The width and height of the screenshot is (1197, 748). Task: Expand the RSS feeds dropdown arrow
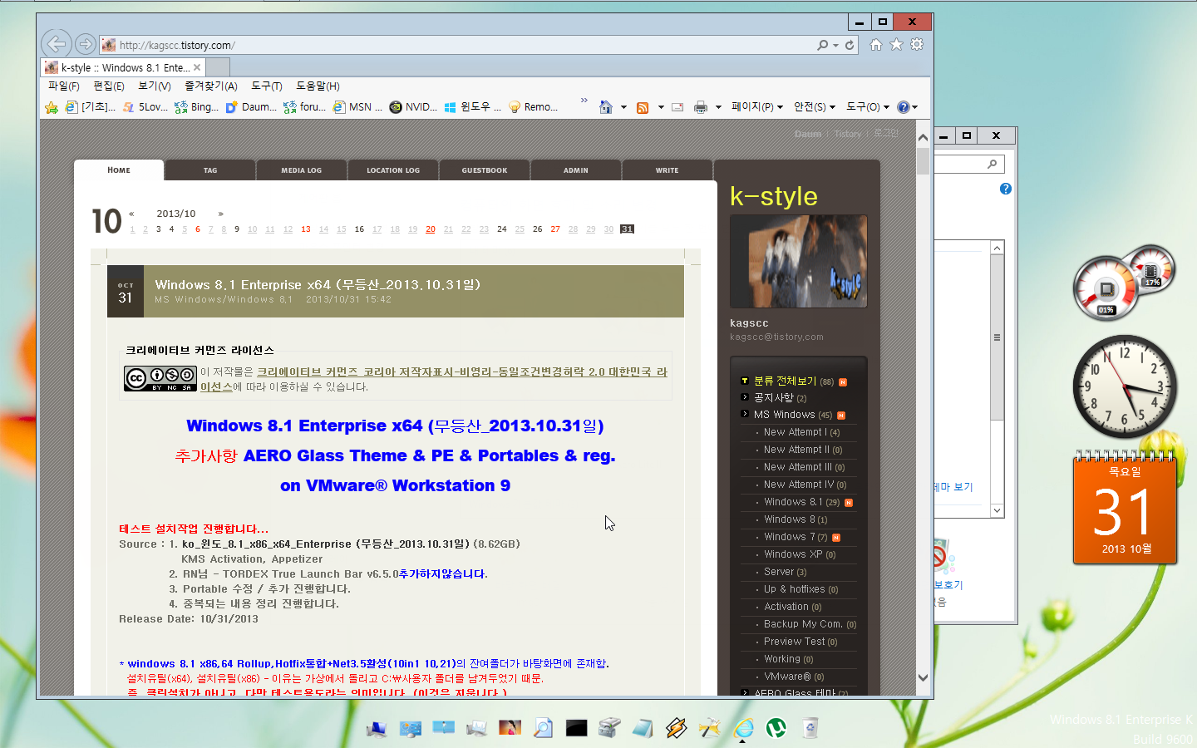(661, 107)
